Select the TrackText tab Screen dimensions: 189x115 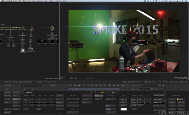coord(29,93)
